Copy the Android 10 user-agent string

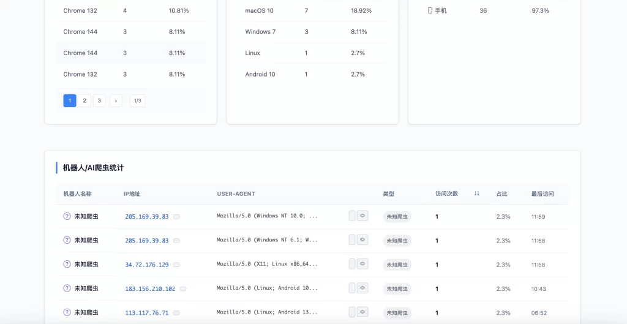click(x=352, y=288)
